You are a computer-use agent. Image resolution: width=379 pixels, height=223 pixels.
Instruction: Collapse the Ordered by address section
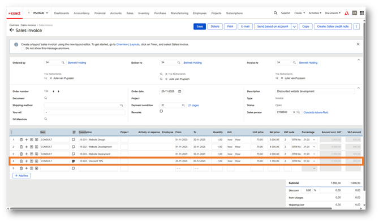click(x=359, y=60)
